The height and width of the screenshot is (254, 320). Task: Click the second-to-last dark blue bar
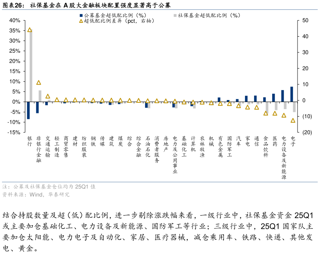(282, 96)
